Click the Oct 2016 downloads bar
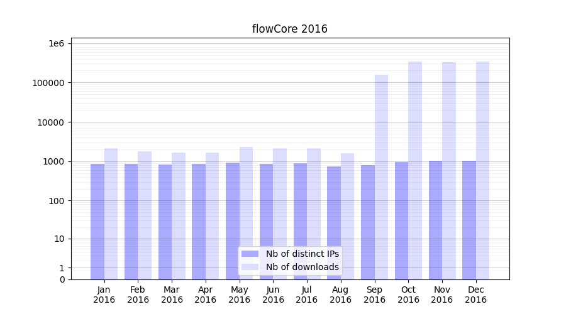 tap(415, 170)
